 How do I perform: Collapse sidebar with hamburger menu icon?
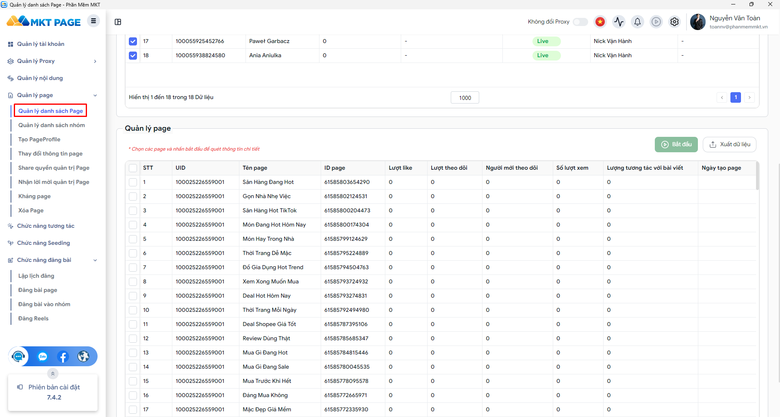point(93,21)
